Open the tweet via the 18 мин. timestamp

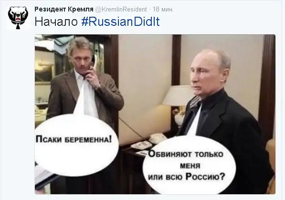tap(163, 9)
